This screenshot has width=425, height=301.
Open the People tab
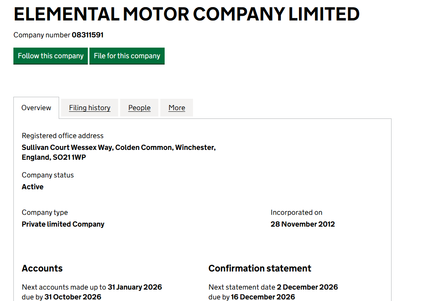click(x=139, y=108)
